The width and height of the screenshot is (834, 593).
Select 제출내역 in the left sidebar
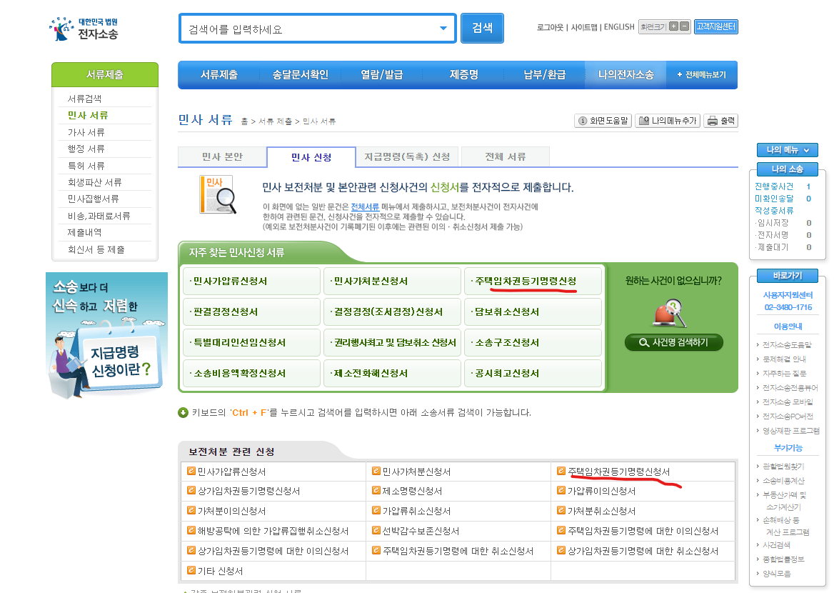(84, 232)
